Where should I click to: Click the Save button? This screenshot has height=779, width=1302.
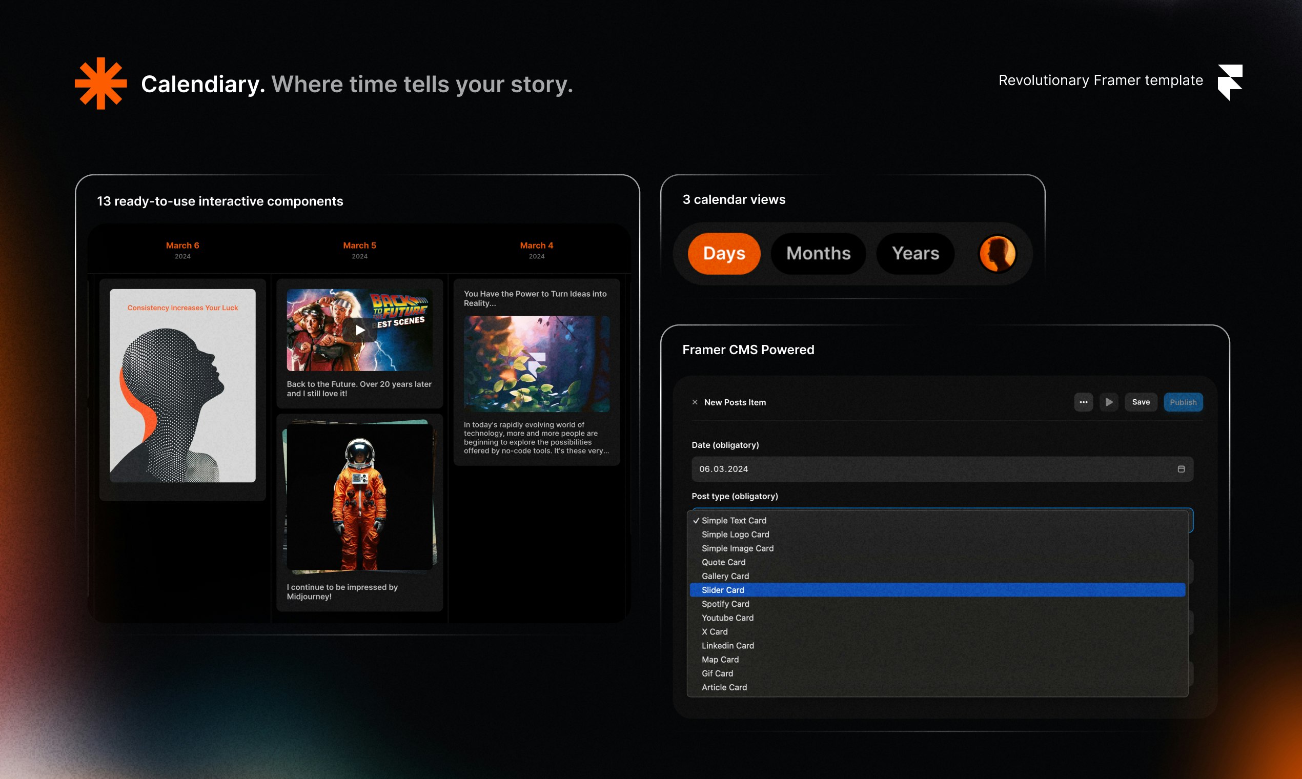pyautogui.click(x=1141, y=402)
